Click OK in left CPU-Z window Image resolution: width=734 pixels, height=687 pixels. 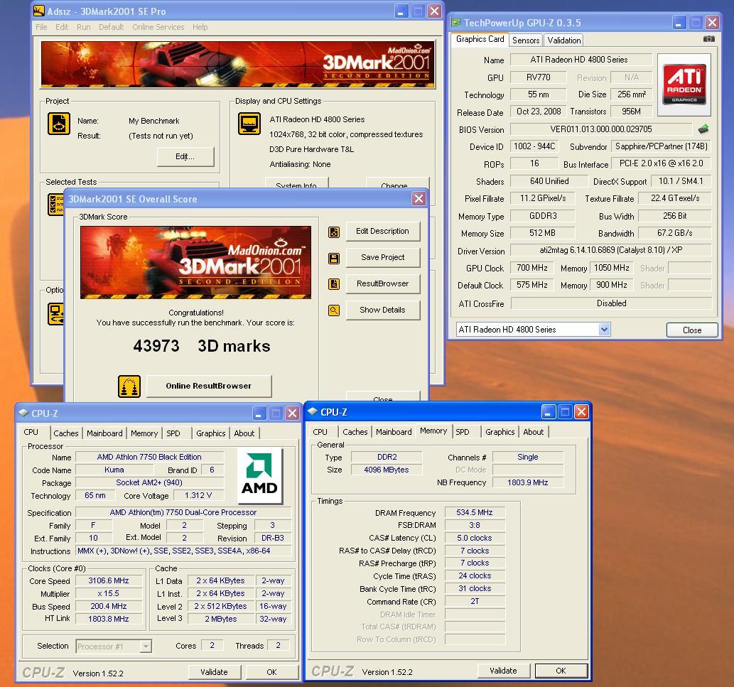click(272, 672)
